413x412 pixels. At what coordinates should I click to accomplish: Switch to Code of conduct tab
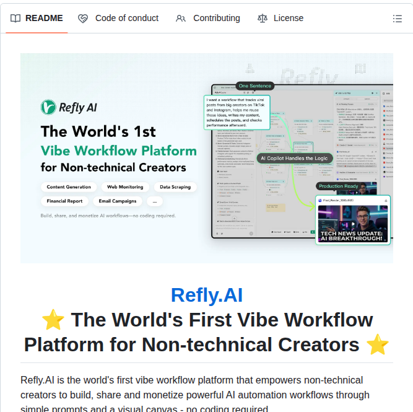(x=118, y=18)
